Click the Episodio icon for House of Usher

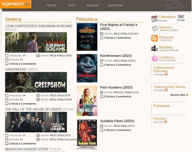7,140
